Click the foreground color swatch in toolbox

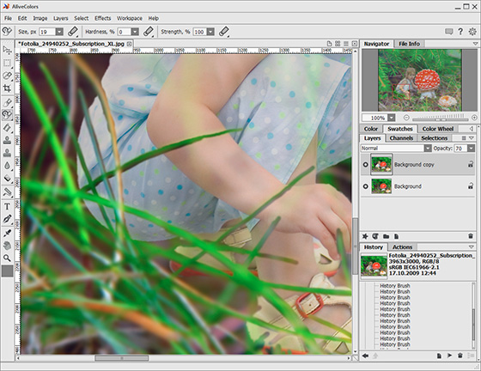(x=7, y=271)
